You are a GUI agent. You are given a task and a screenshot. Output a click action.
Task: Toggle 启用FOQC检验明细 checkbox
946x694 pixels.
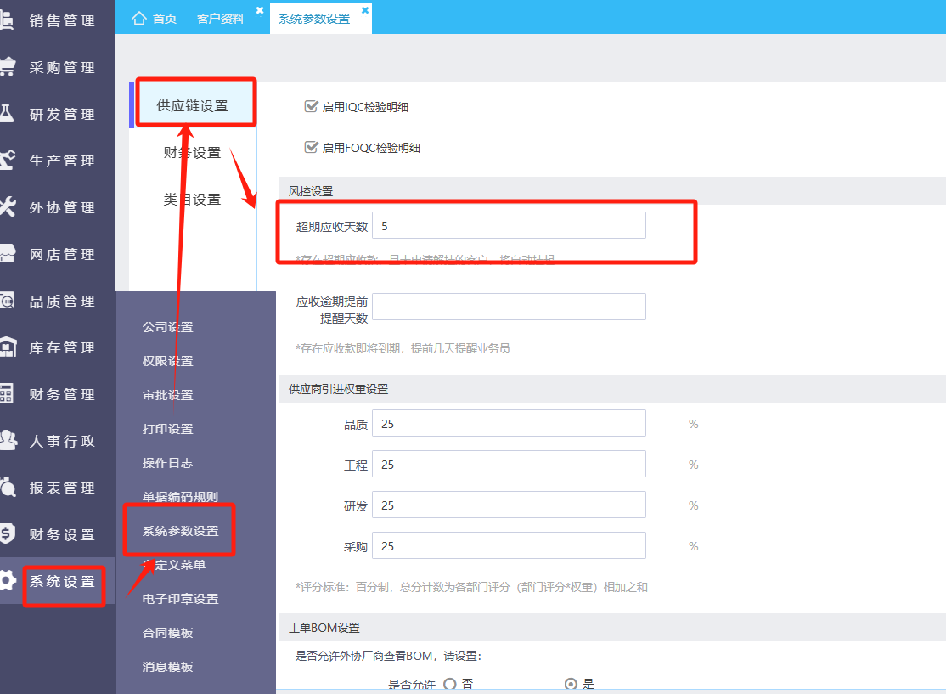coord(311,147)
